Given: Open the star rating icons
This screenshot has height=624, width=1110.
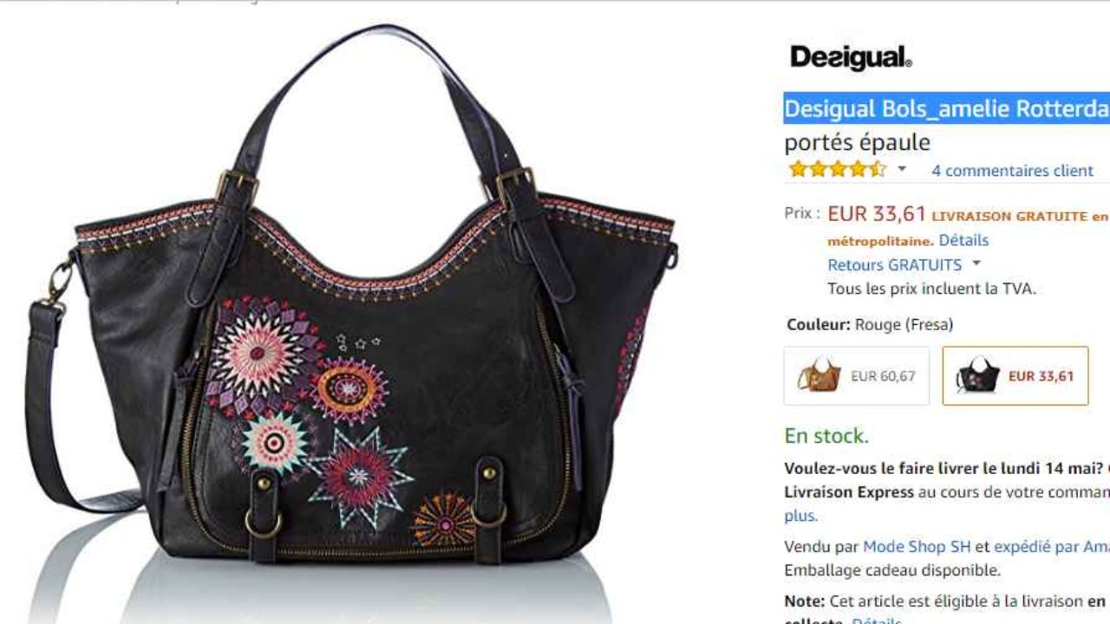Looking at the screenshot, I should (x=837, y=170).
